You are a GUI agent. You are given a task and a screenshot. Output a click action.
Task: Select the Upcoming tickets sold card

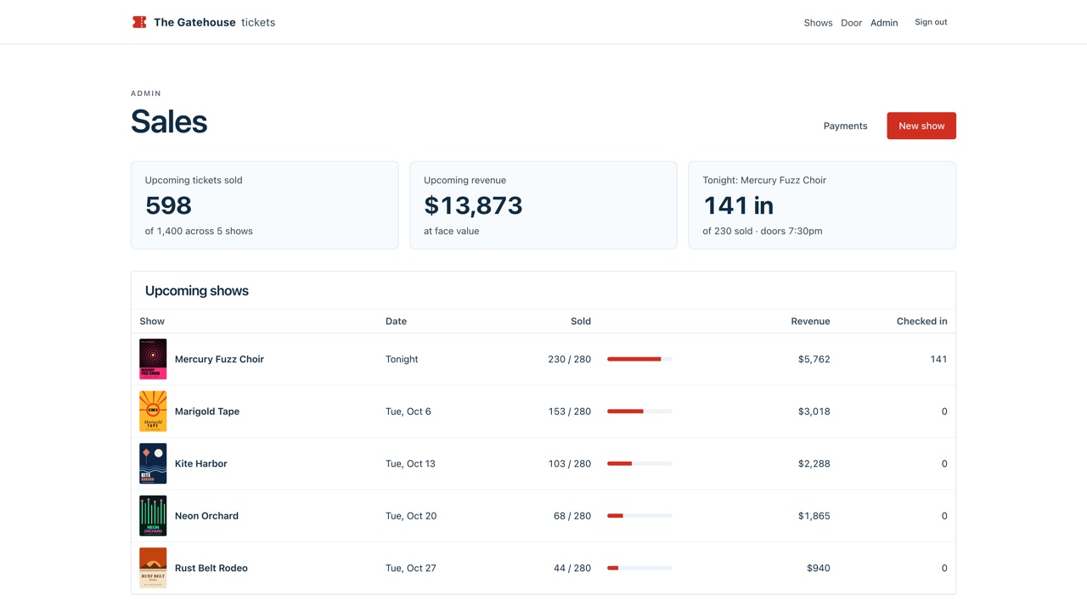tap(265, 205)
